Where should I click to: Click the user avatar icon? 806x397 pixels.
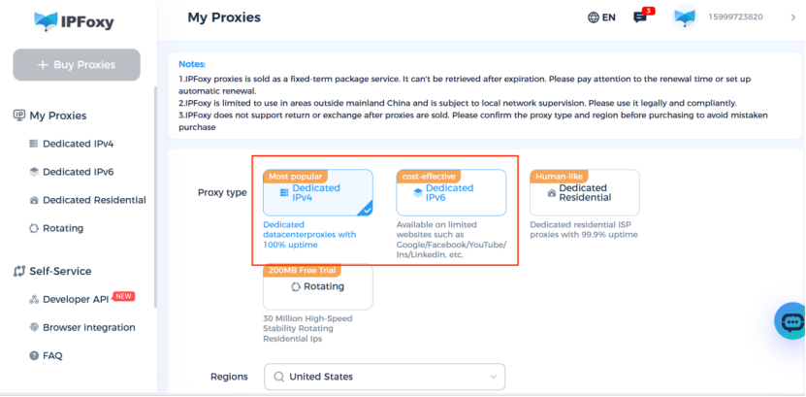[686, 17]
